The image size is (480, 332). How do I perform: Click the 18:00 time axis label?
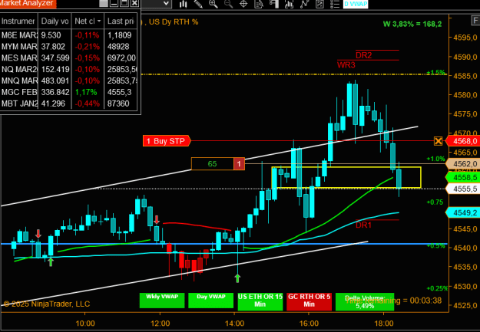pyautogui.click(x=384, y=324)
